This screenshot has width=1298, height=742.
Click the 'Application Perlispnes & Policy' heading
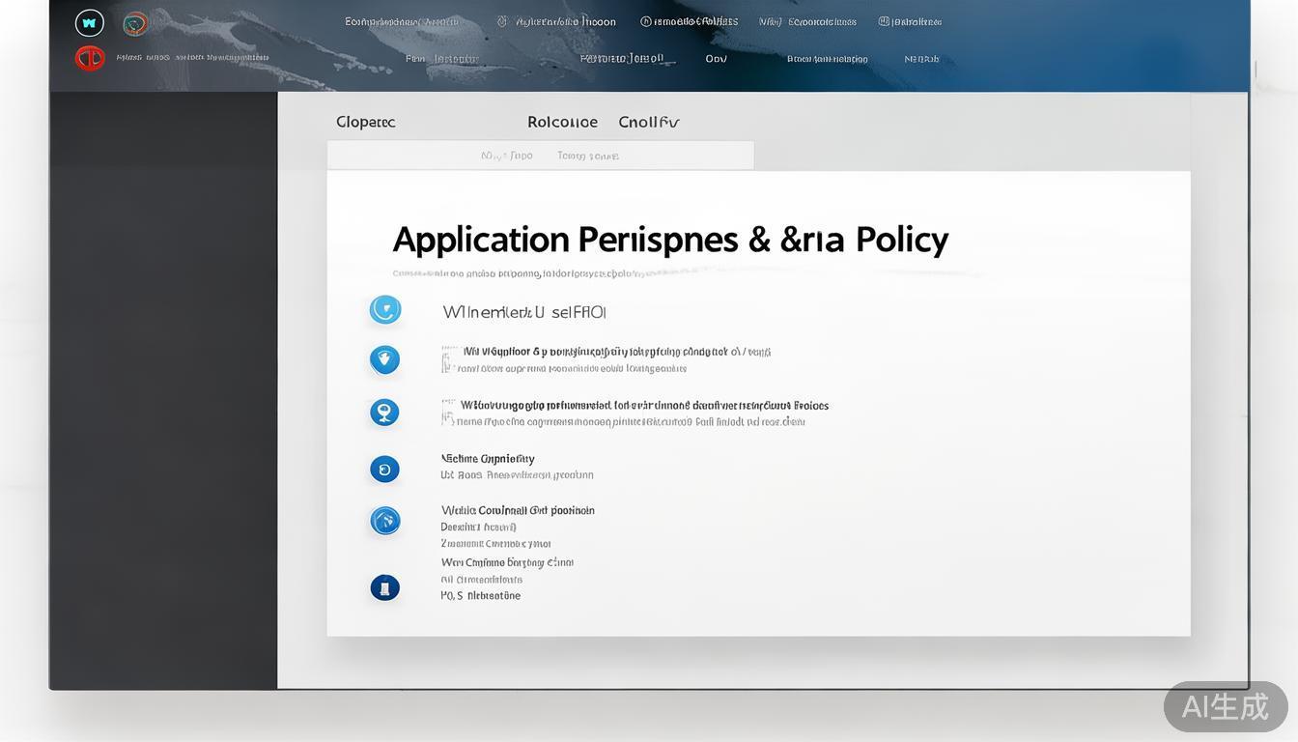click(x=670, y=240)
